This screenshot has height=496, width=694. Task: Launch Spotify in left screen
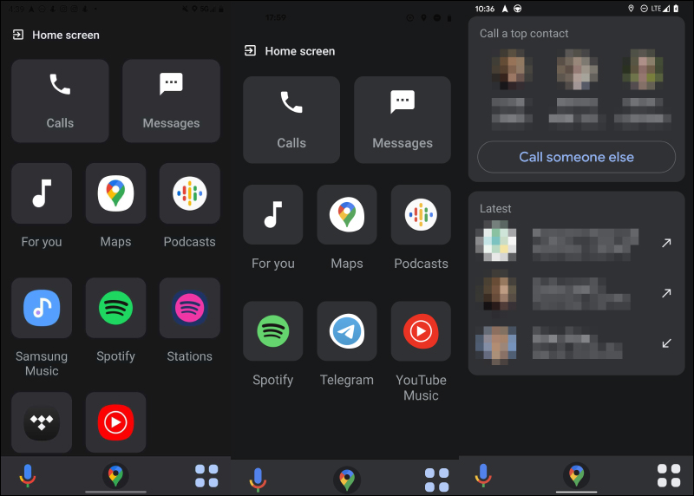pyautogui.click(x=115, y=308)
